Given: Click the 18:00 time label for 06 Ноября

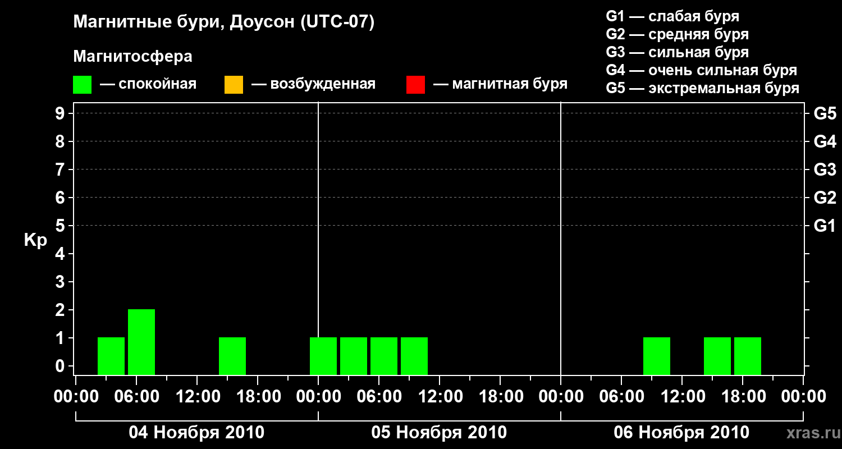Looking at the screenshot, I should coord(743,397).
